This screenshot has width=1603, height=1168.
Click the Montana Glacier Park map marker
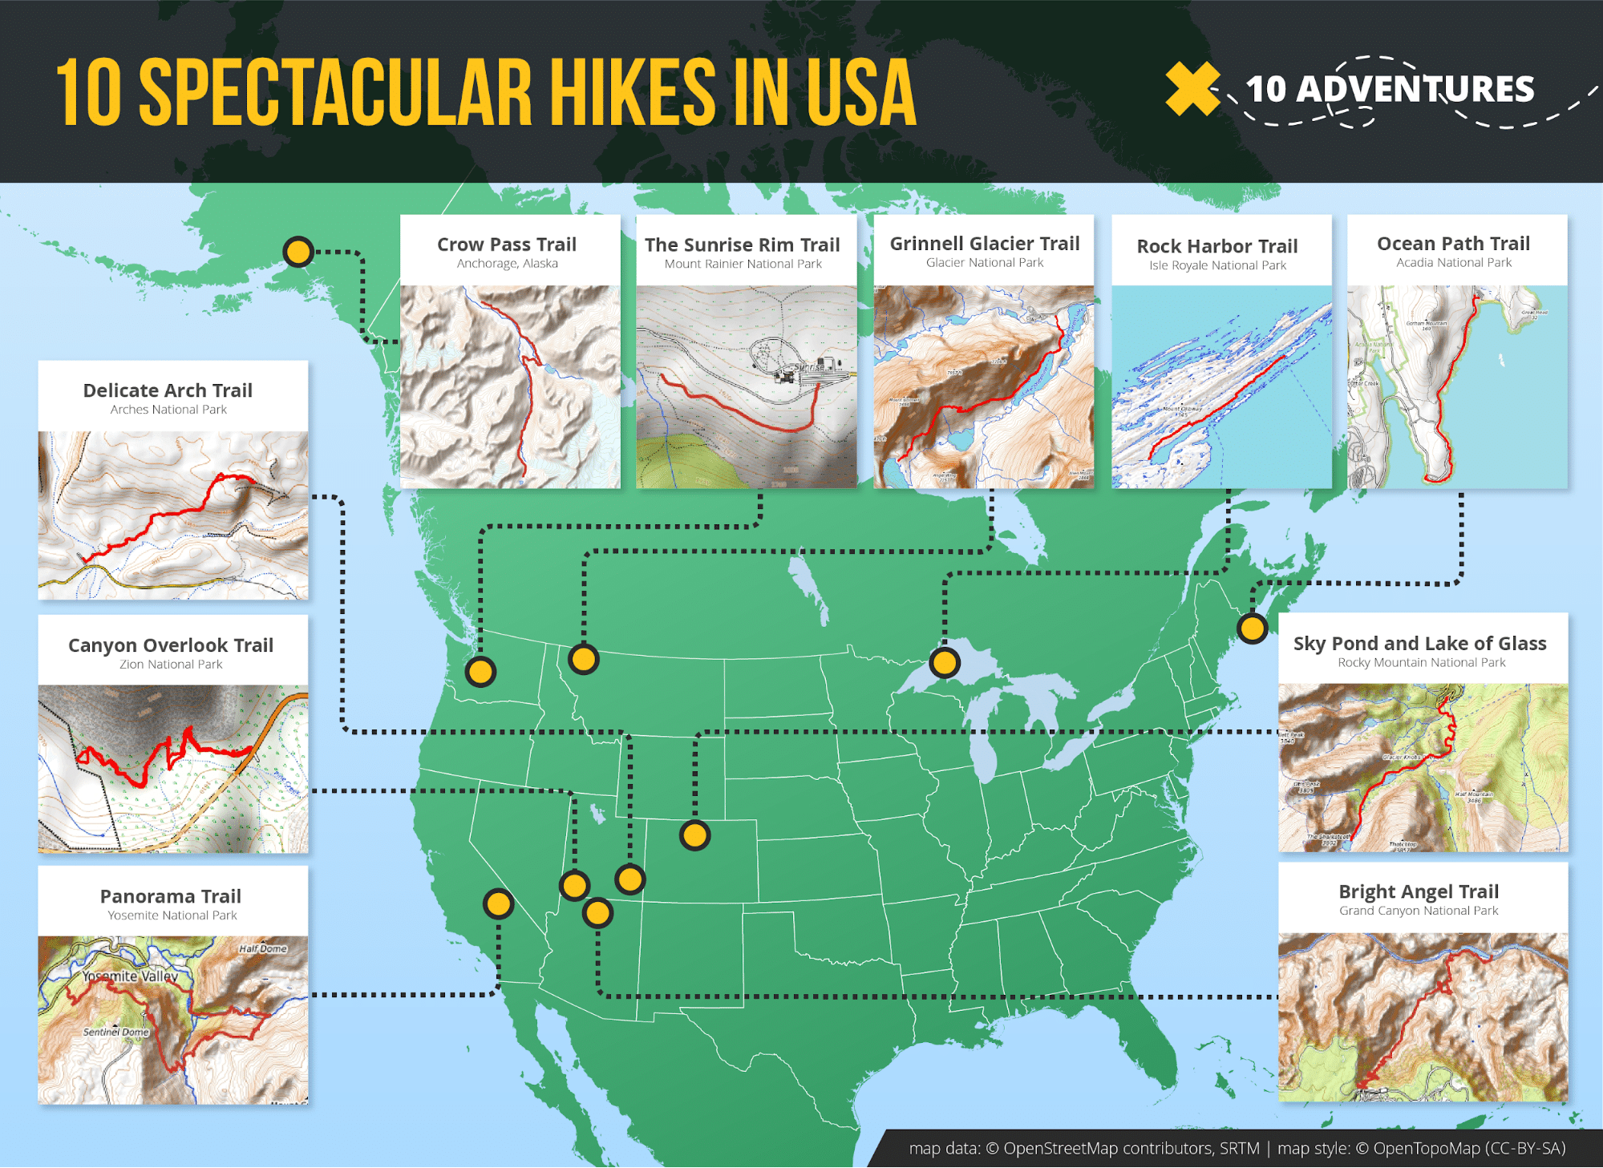(x=583, y=660)
